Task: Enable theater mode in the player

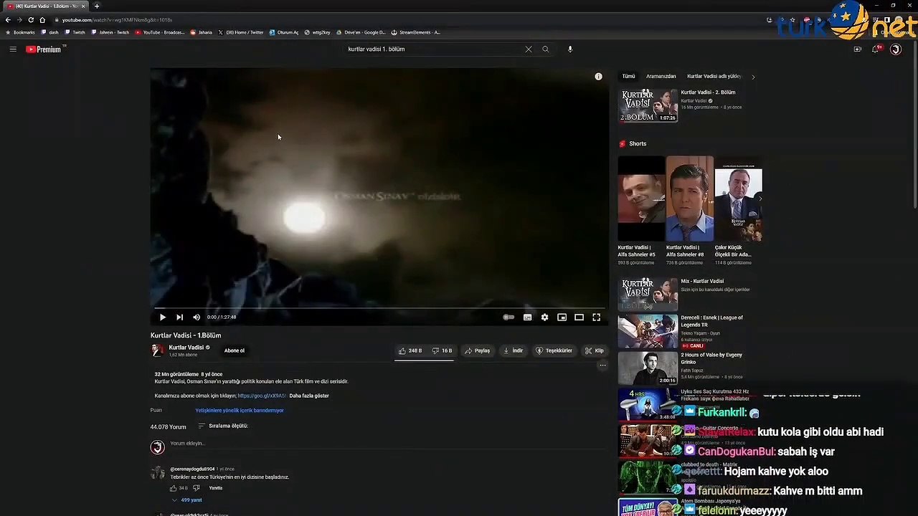Action: 579,317
